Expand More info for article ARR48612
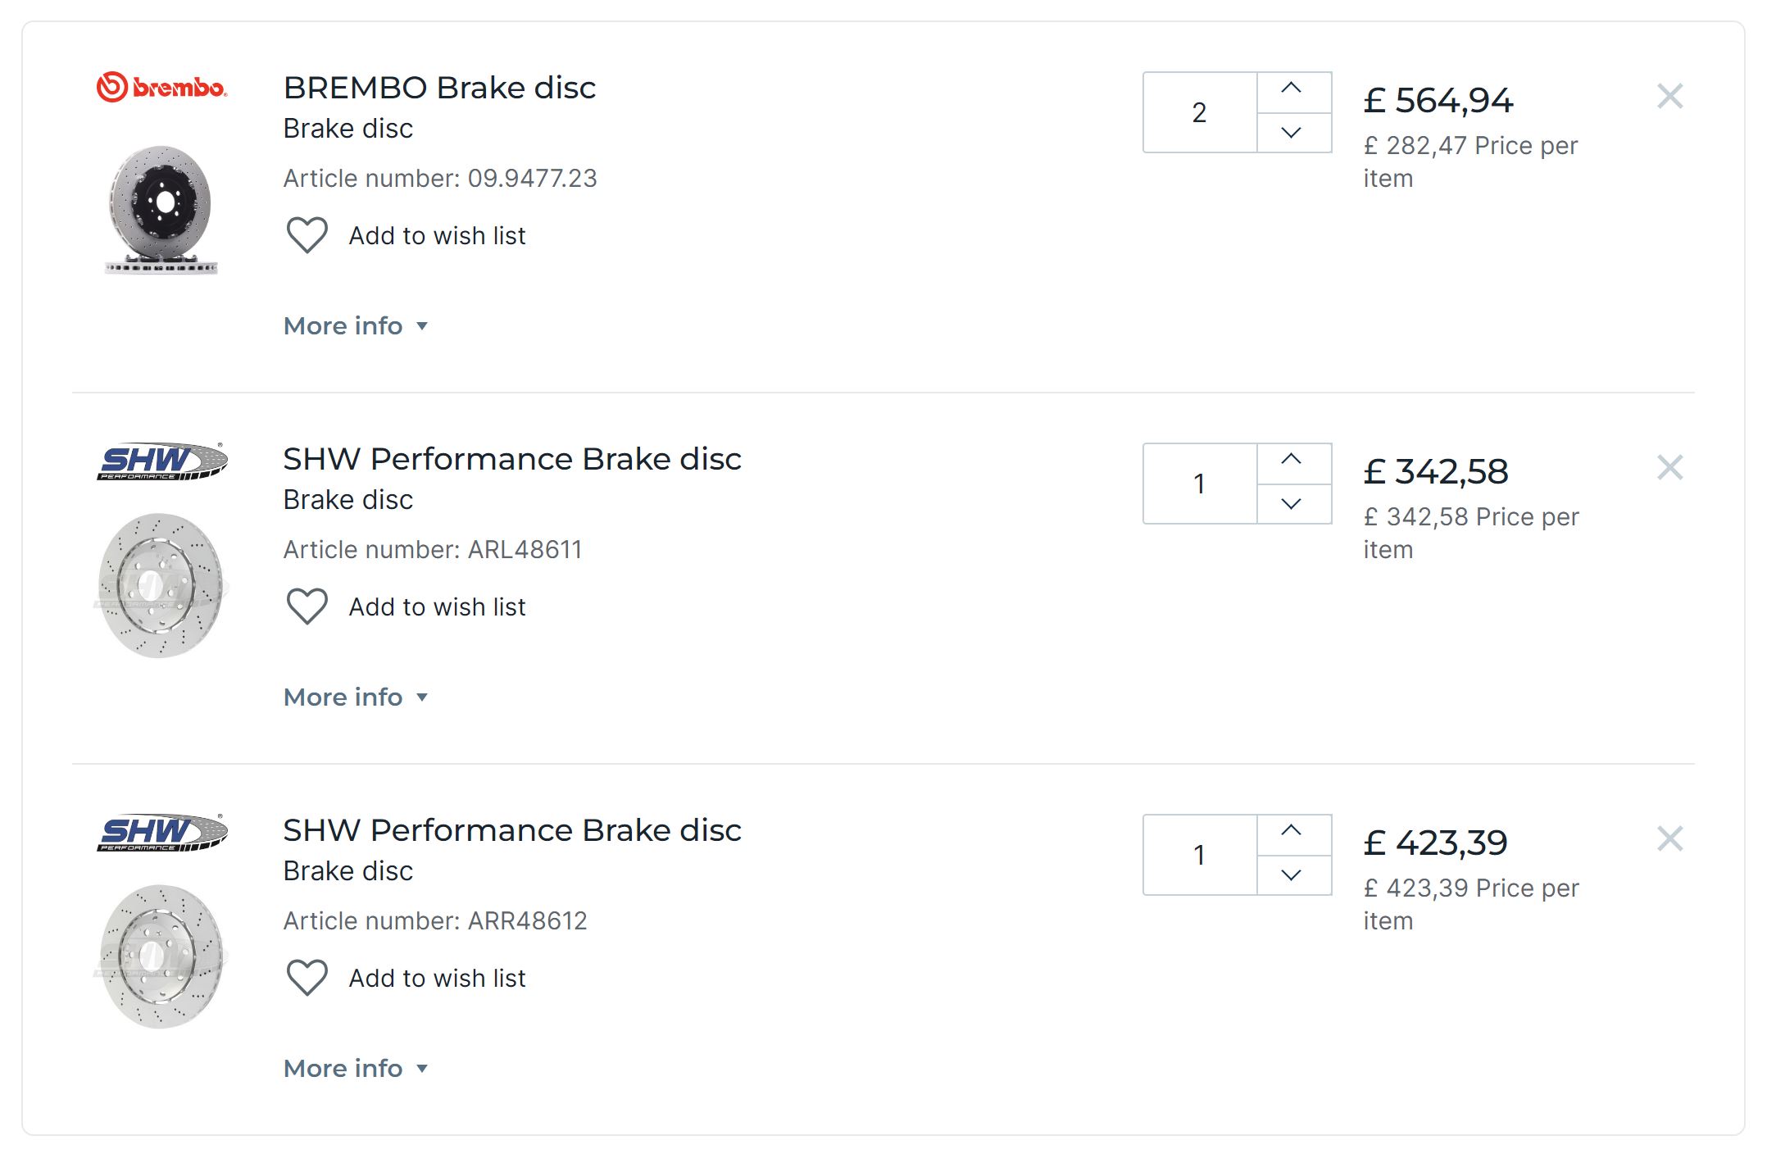 coord(355,1069)
